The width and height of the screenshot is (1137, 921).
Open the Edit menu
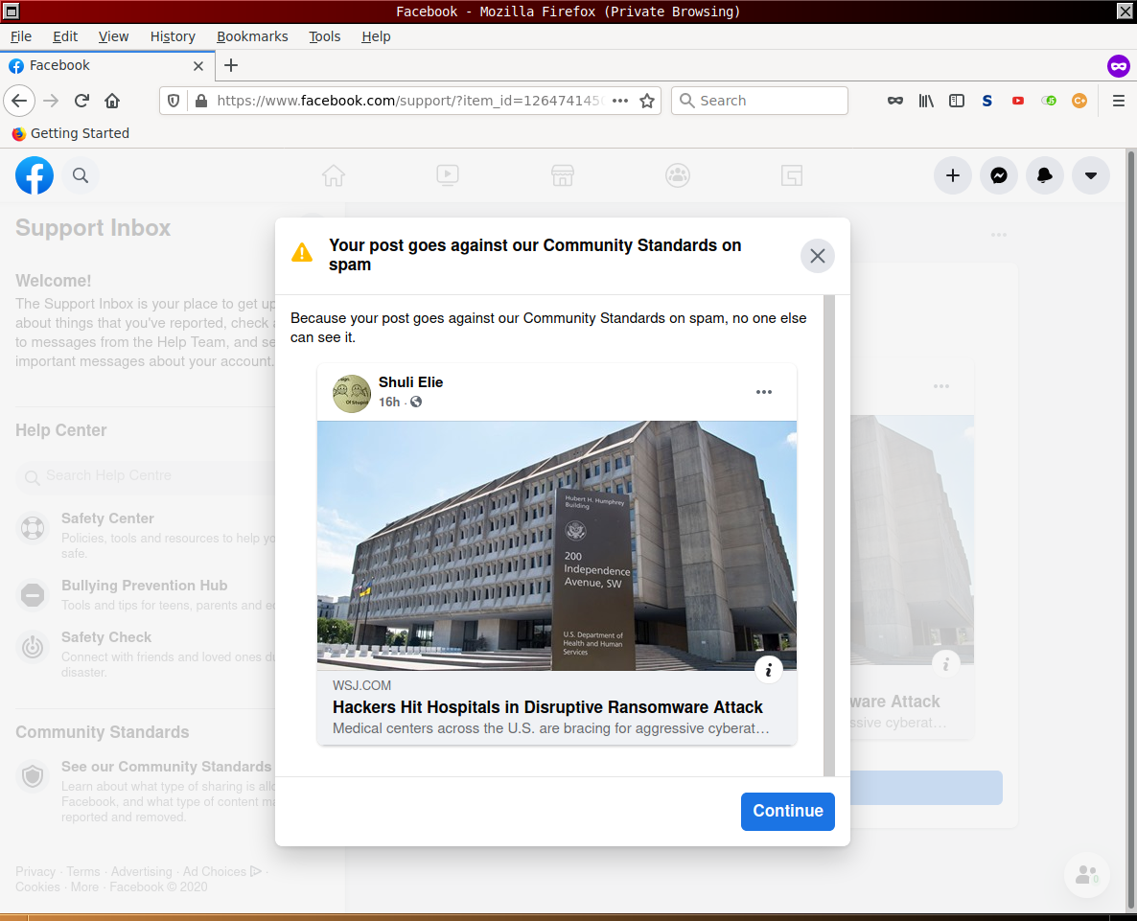[65, 36]
